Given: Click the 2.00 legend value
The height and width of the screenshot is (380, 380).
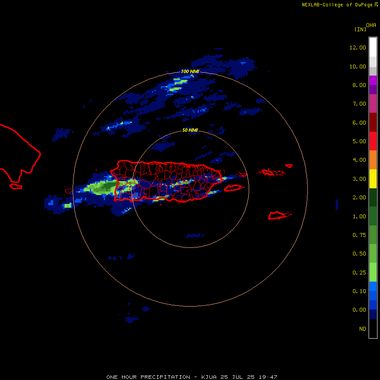Looking at the screenshot, I should tap(359, 198).
